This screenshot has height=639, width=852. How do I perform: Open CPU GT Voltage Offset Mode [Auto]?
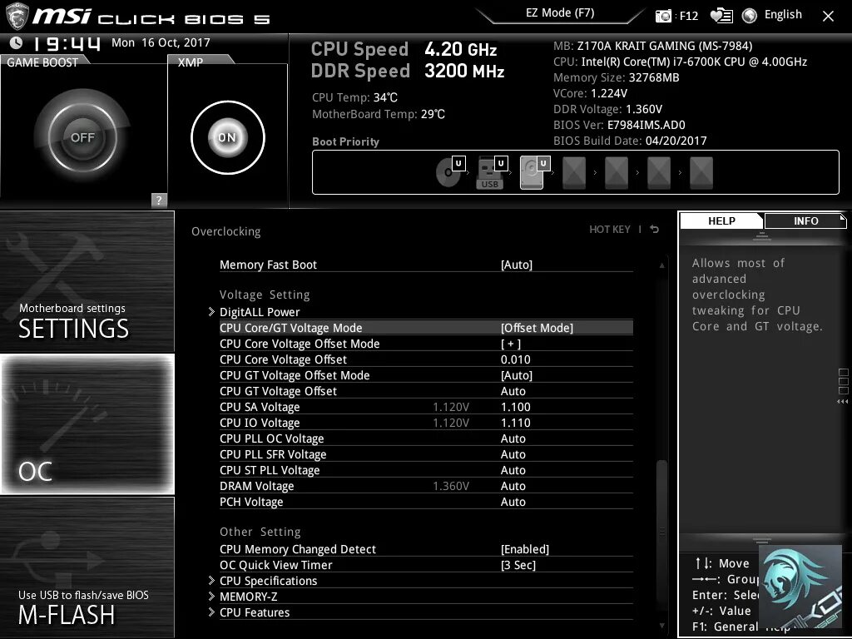pos(517,375)
